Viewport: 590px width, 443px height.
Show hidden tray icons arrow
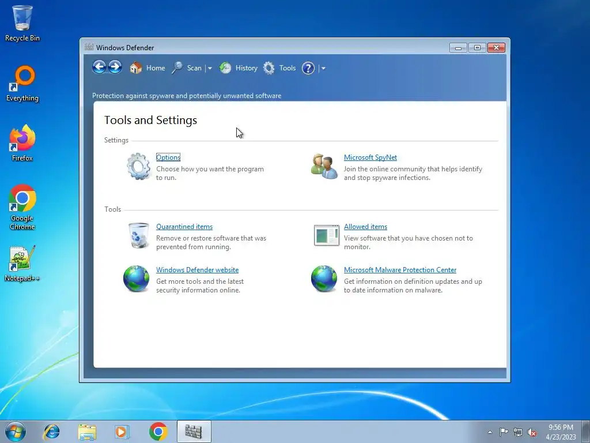point(490,432)
